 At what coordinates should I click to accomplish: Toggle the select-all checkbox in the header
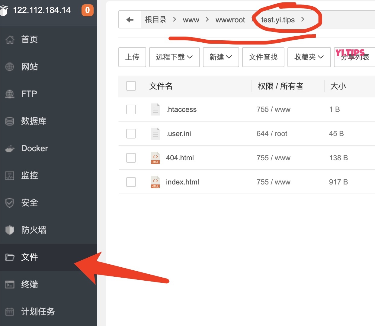[131, 86]
